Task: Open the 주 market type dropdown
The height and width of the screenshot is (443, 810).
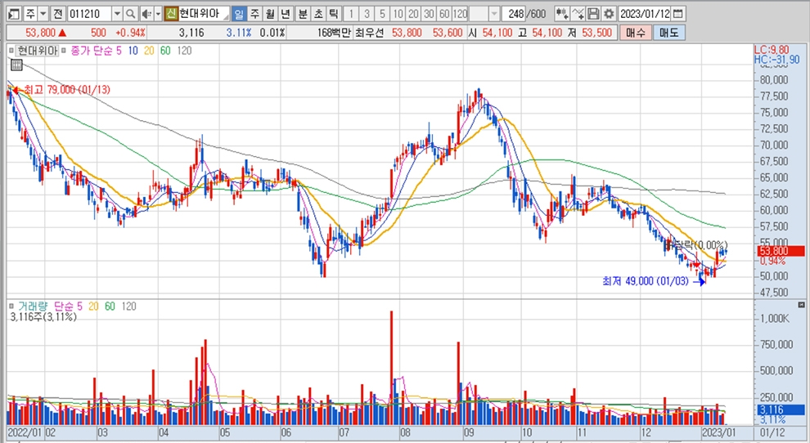Action: (x=42, y=14)
